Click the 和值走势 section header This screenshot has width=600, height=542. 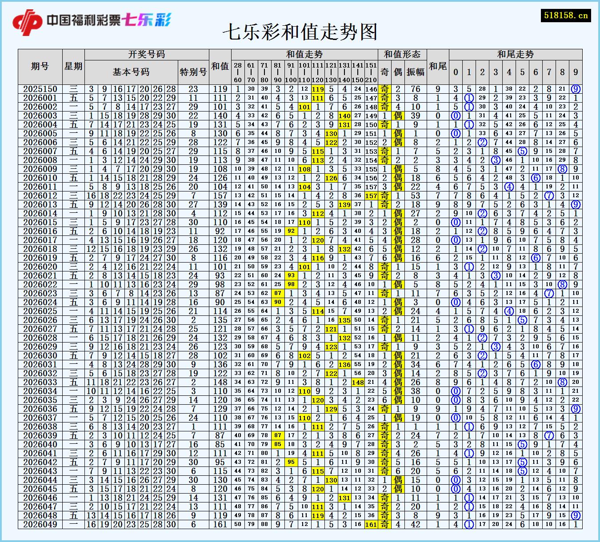pos(304,55)
